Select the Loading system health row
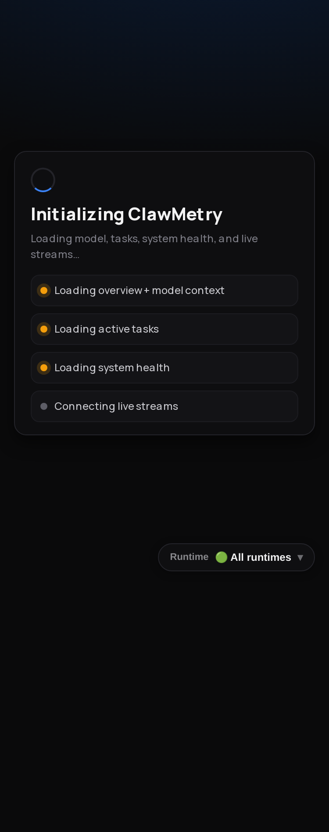 (x=164, y=368)
